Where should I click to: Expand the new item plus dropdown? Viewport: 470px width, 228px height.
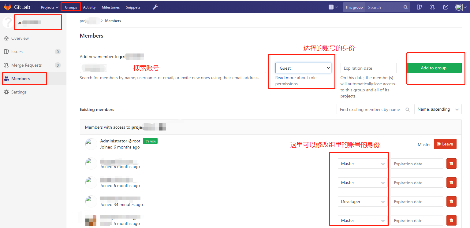pyautogui.click(x=333, y=7)
